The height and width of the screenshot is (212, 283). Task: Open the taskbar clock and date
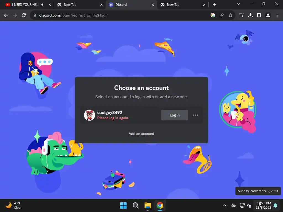(263, 205)
